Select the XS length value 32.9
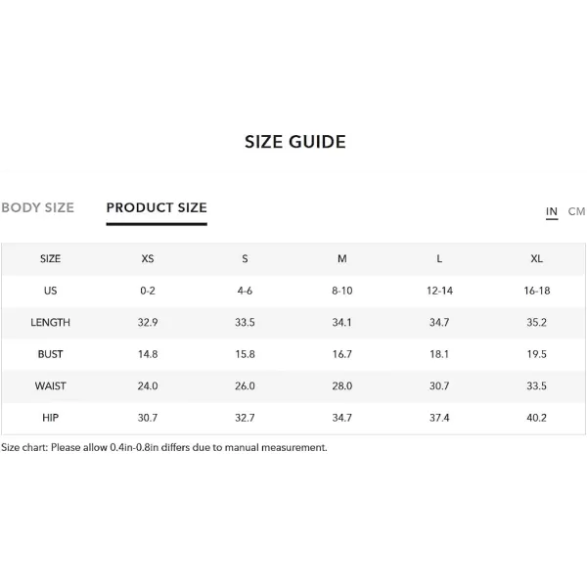 [148, 322]
